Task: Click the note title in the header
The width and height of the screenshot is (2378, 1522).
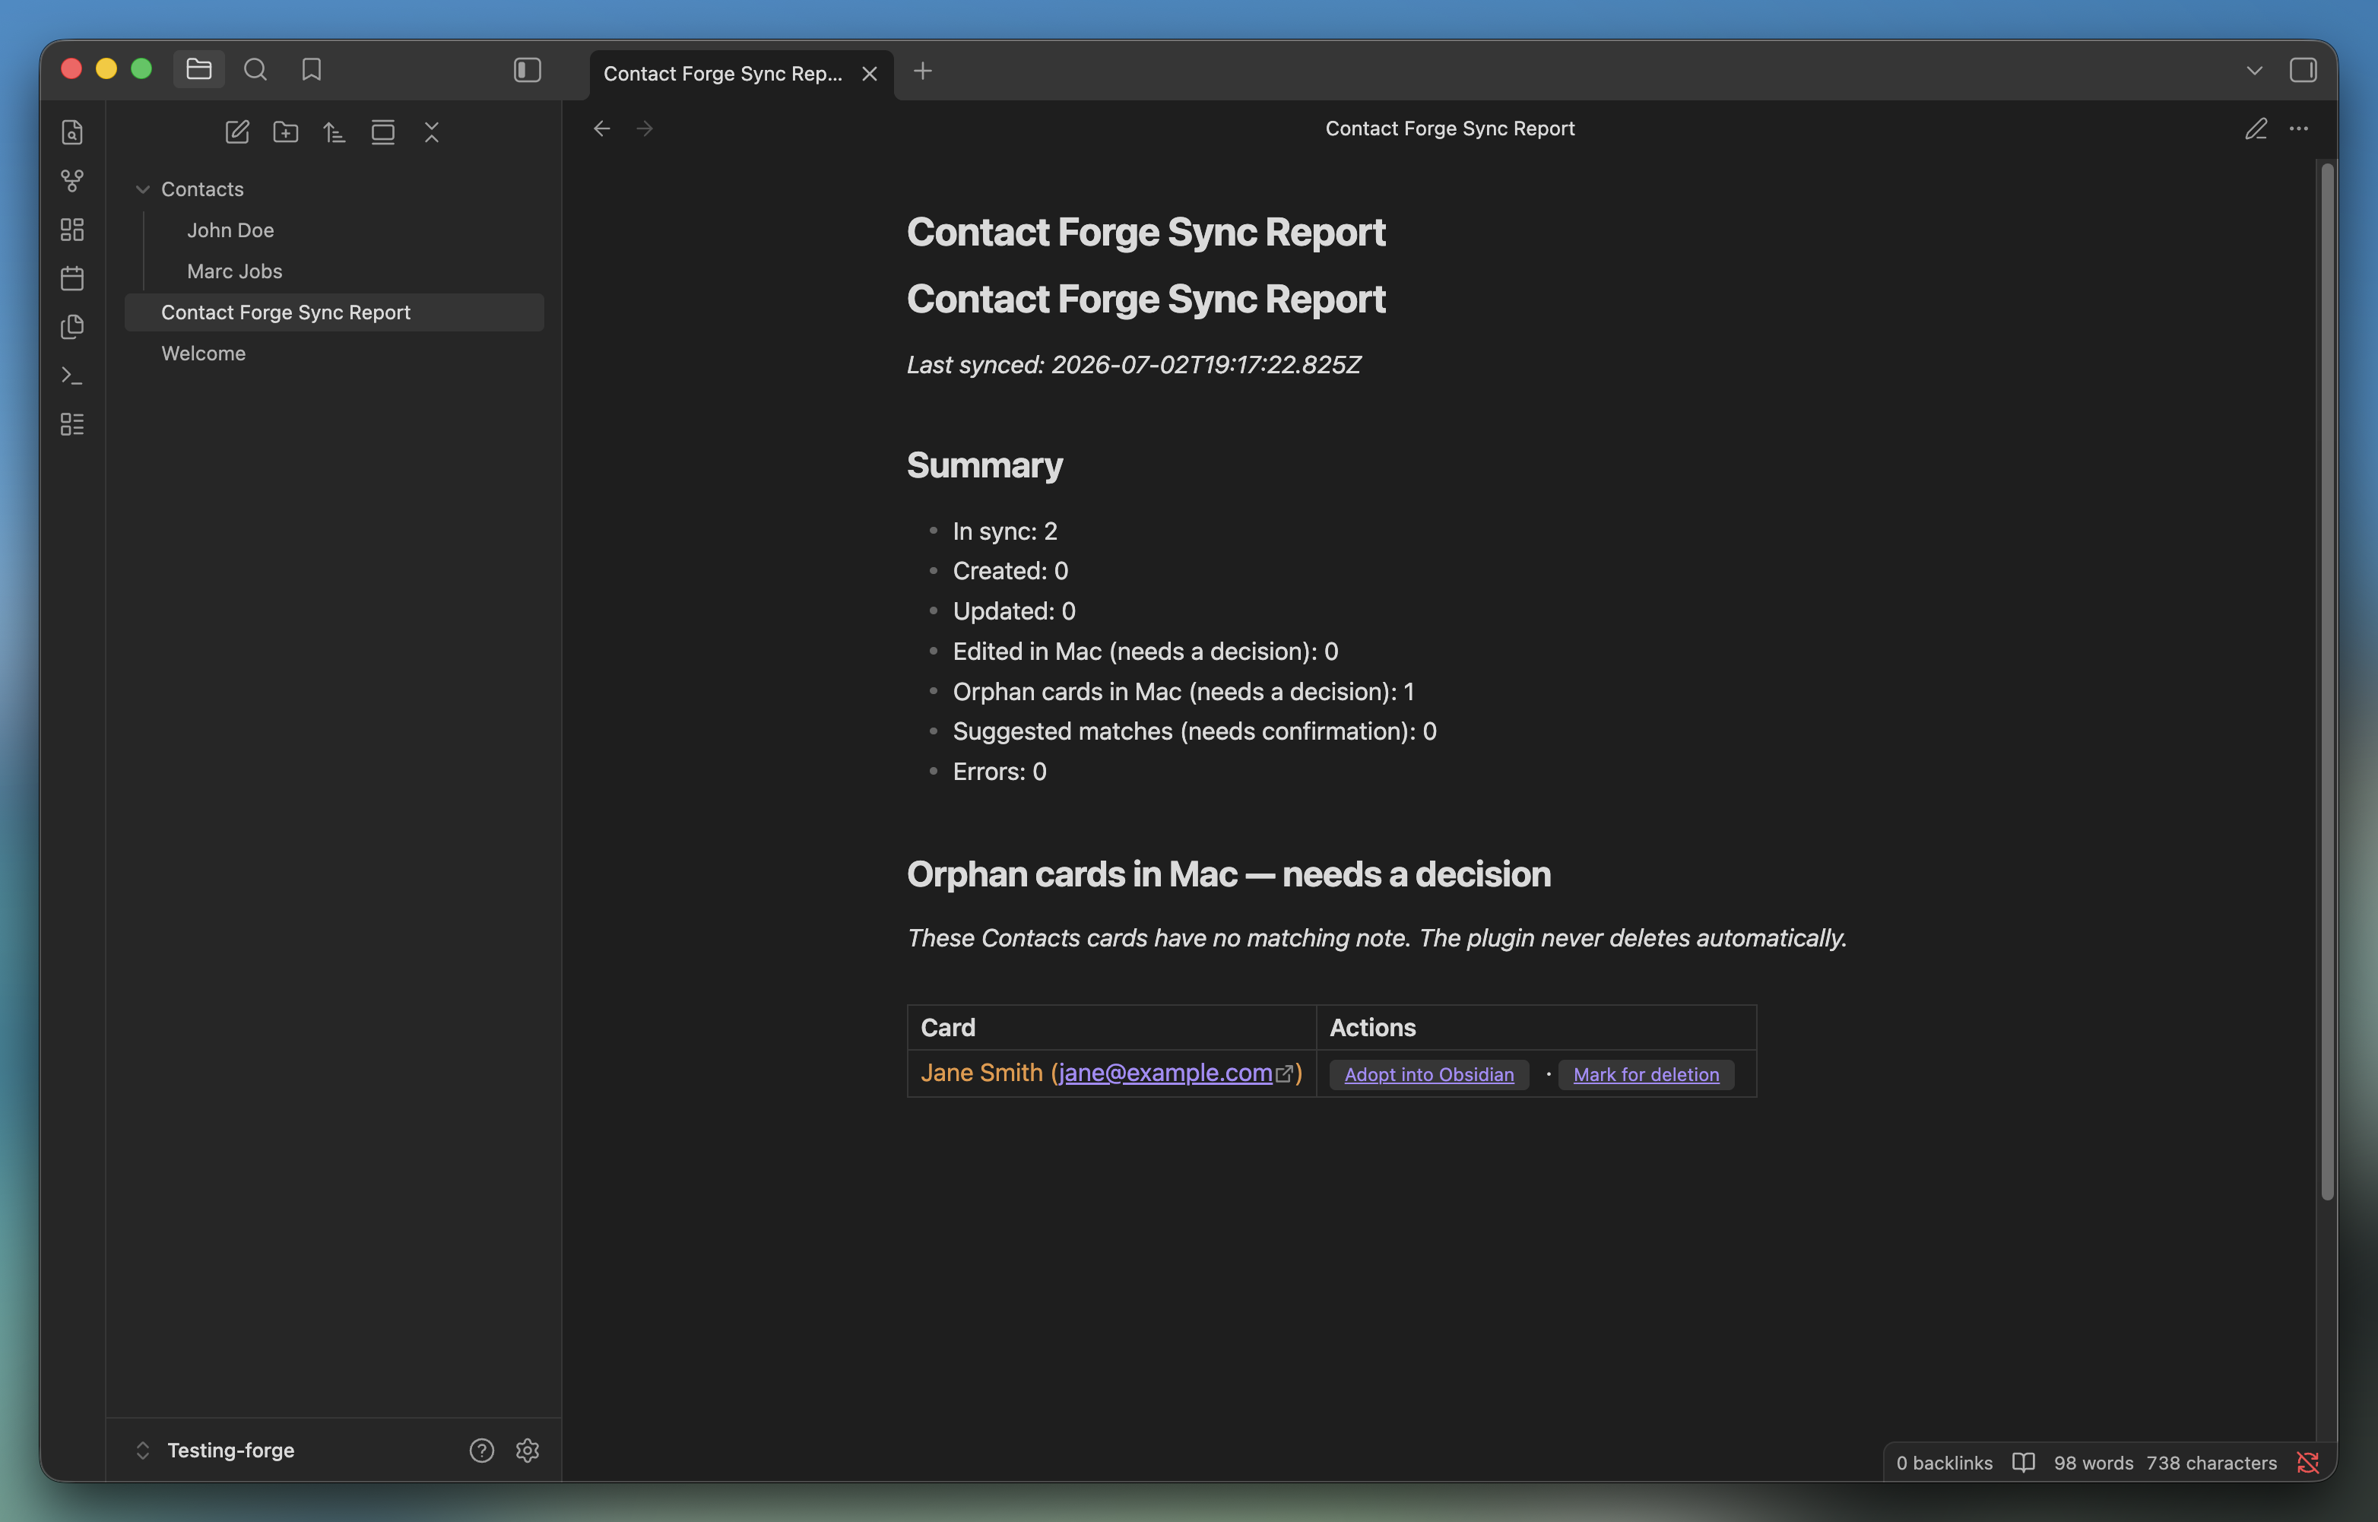Action: (x=1449, y=128)
